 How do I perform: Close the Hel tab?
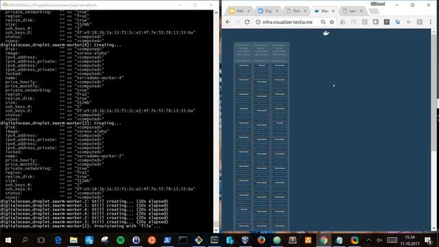tap(249, 11)
